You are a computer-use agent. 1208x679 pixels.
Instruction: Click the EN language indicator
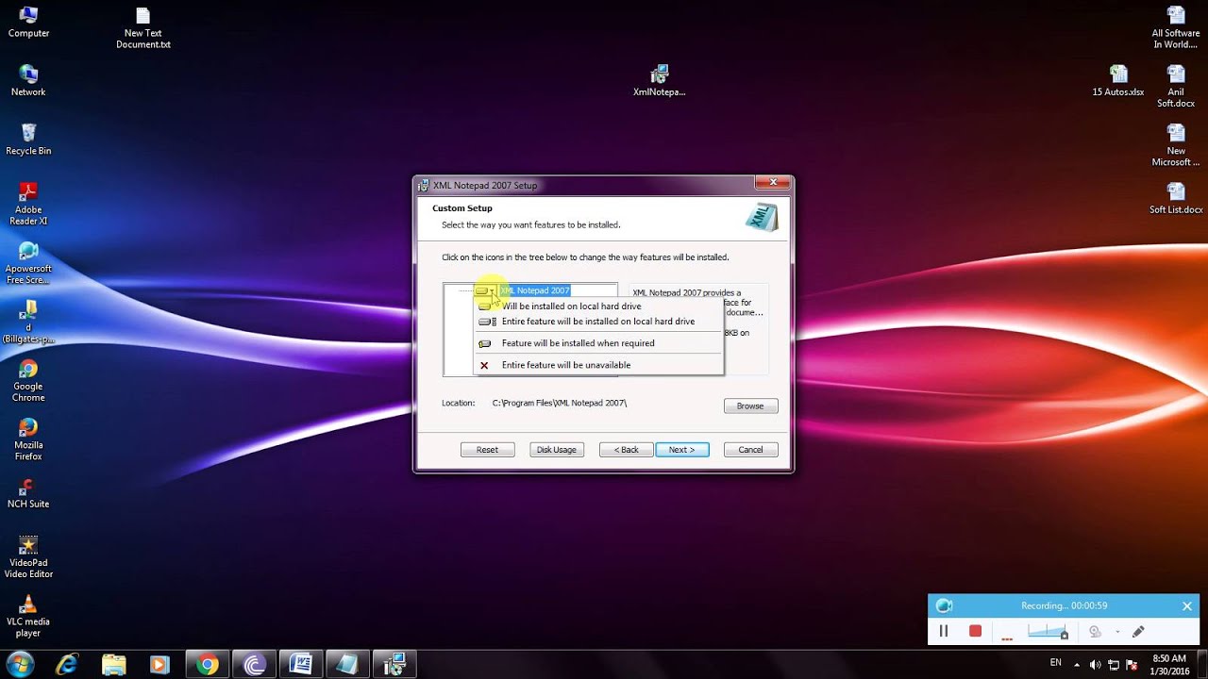click(x=1055, y=663)
